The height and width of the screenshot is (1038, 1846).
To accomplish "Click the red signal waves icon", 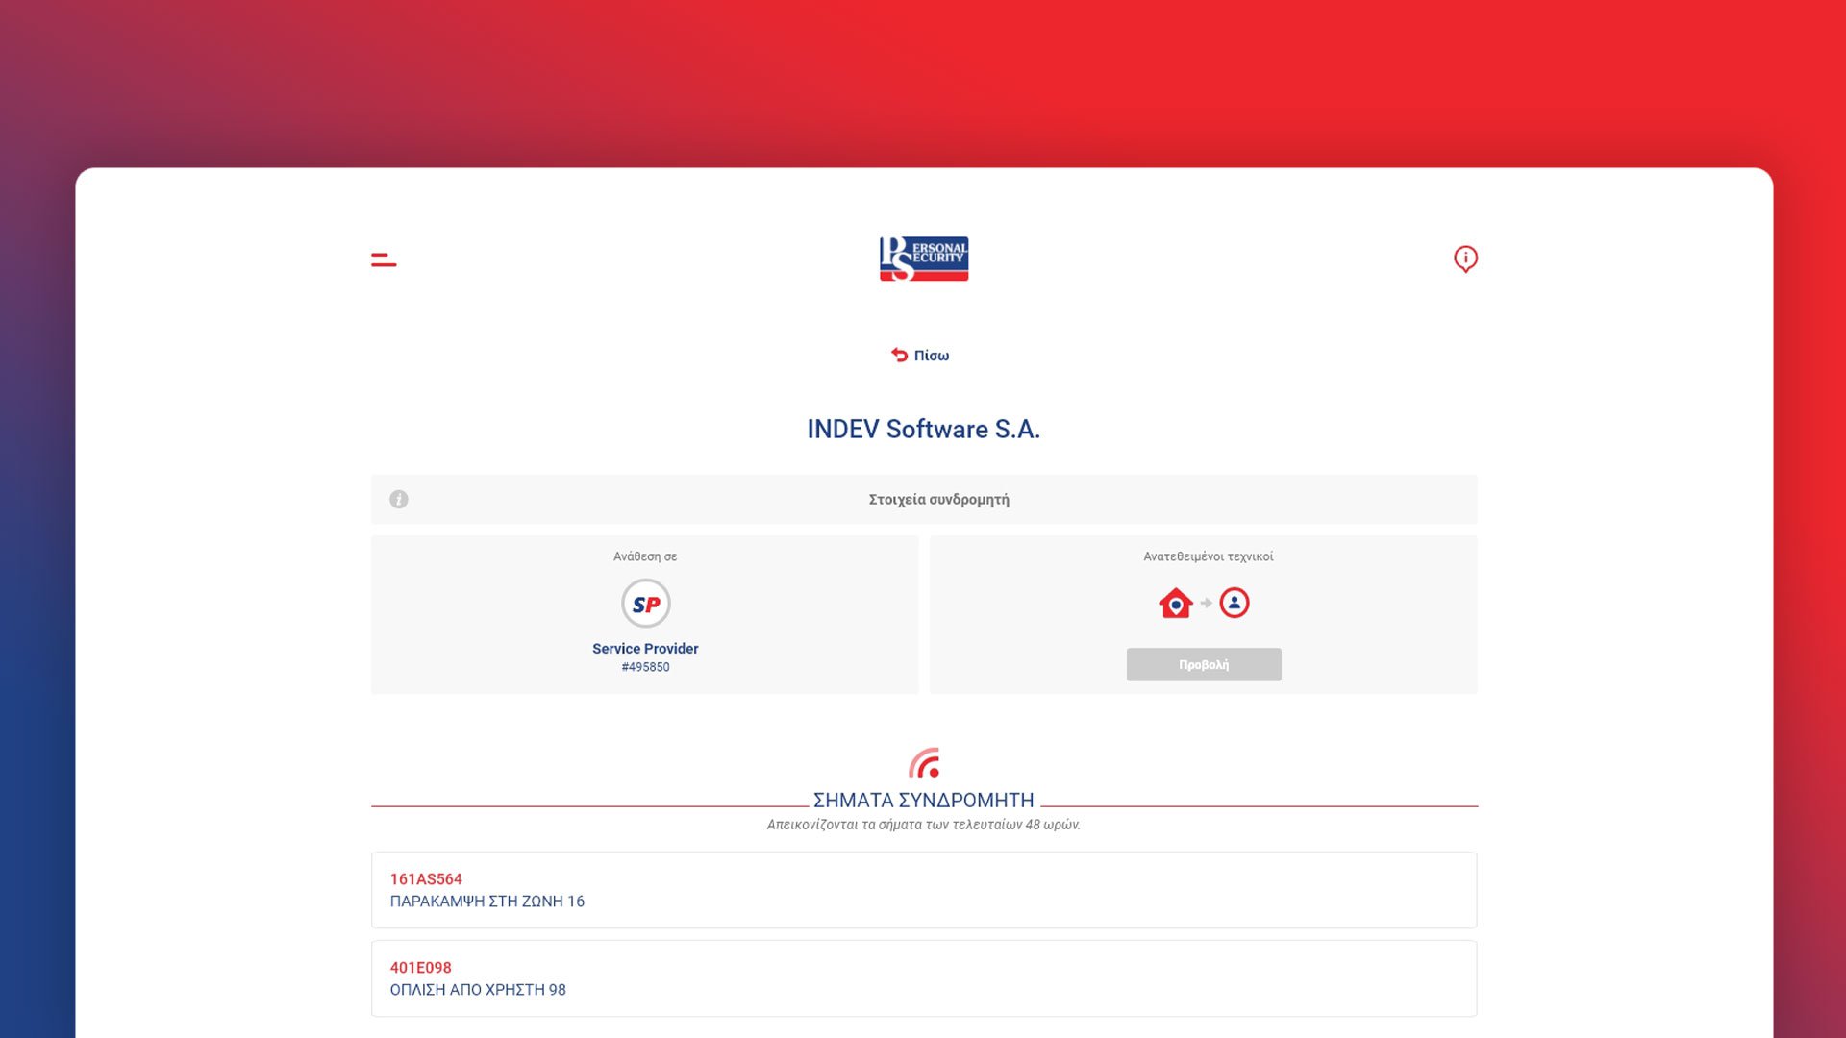I will [924, 763].
